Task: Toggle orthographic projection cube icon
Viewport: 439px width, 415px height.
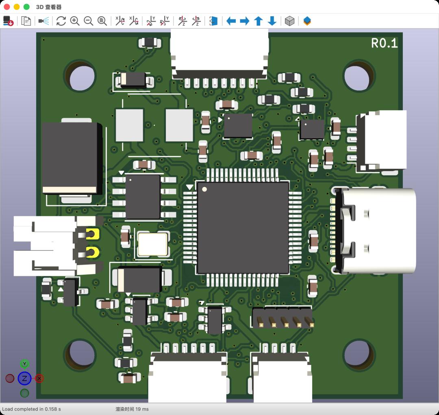Action: pos(289,21)
